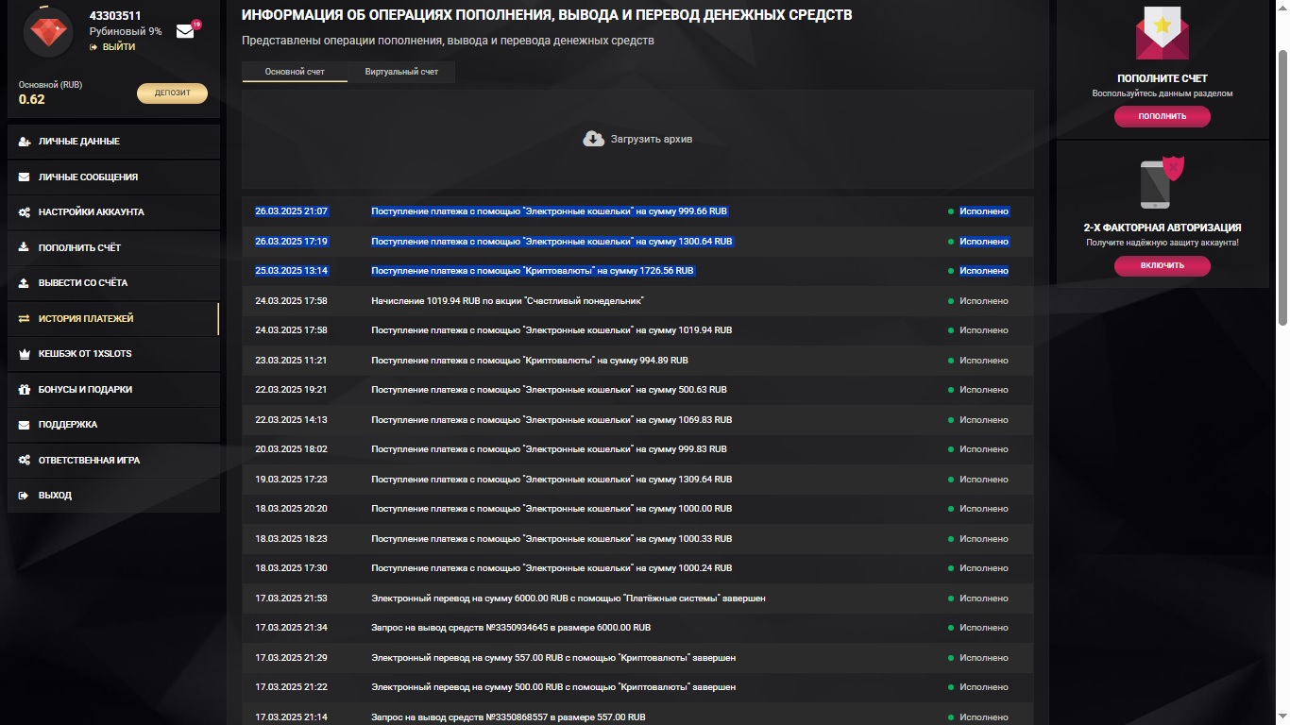Click the Выход exit icon in sidebar
1290x725 pixels.
coord(24,496)
